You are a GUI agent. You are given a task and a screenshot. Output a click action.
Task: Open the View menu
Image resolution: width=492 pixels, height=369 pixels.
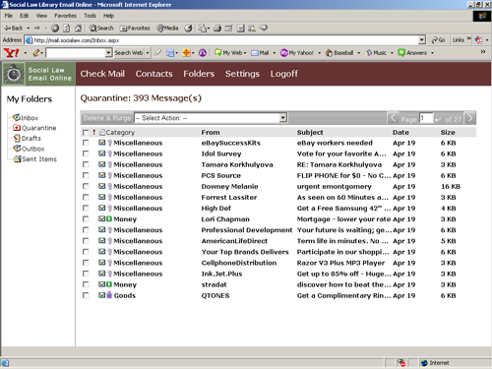pos(41,16)
